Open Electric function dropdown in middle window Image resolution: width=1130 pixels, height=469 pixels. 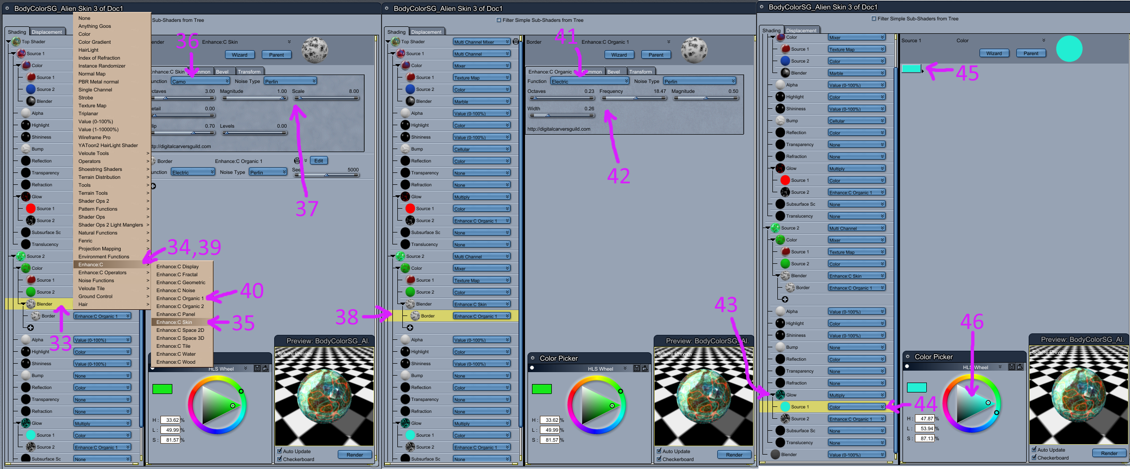pos(590,81)
